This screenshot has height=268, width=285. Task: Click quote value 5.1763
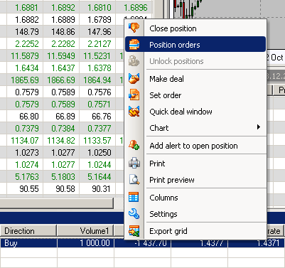[26, 176]
